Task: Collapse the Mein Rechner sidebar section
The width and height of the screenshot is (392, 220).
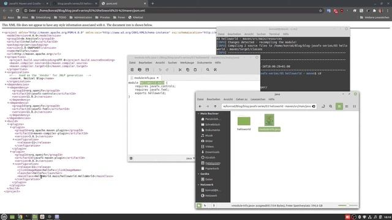Action: point(198,114)
